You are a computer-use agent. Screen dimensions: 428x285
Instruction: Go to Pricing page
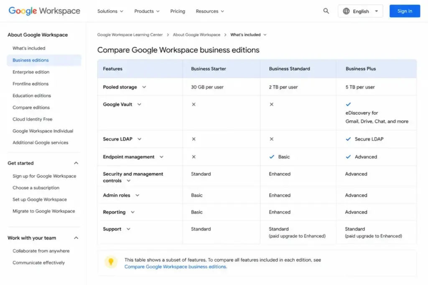click(x=178, y=11)
